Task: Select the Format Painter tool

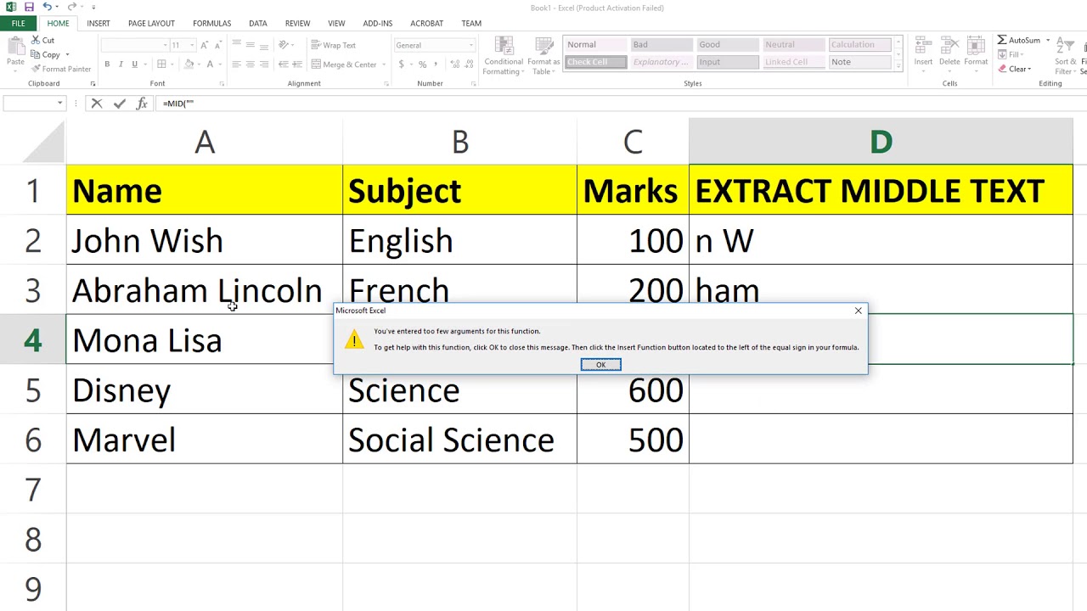Action: tap(61, 69)
